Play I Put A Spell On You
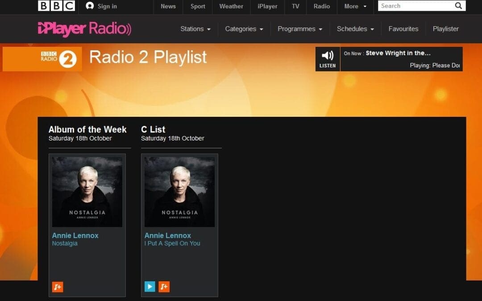 pyautogui.click(x=150, y=287)
